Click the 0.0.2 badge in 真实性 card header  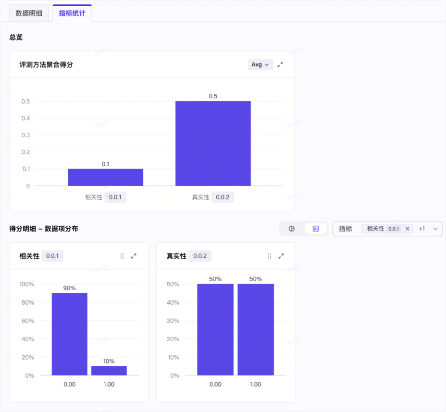pos(200,256)
